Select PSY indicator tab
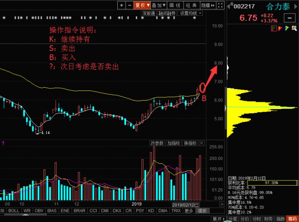The width and height of the screenshot is (299, 222). tap(140, 211)
